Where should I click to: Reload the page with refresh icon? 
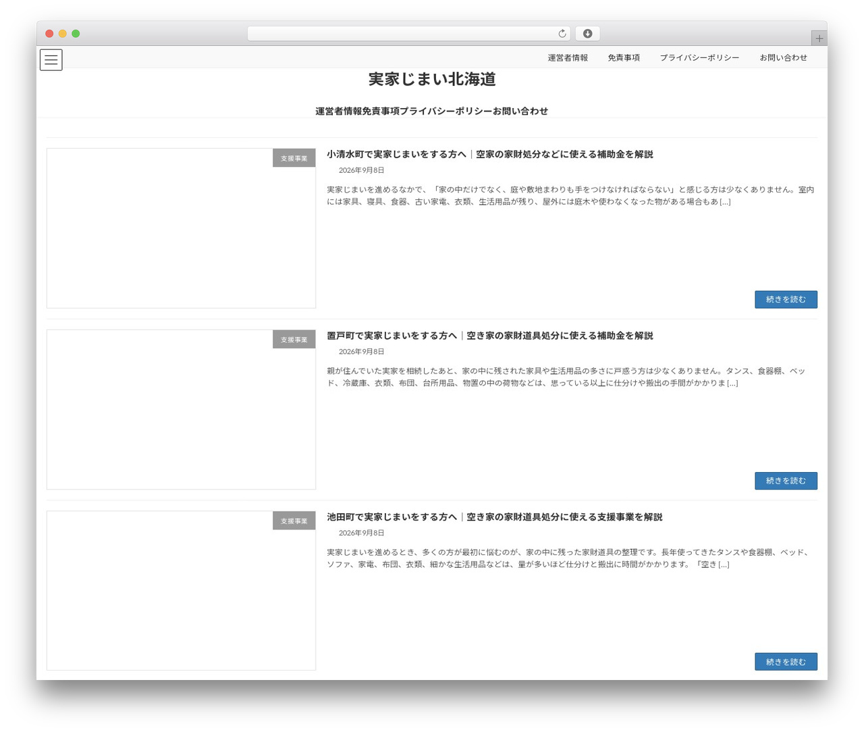(x=562, y=34)
